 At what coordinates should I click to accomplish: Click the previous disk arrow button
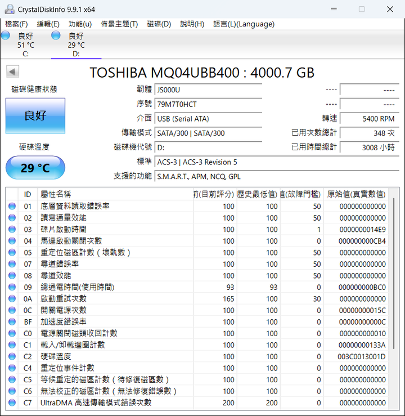[12, 71]
